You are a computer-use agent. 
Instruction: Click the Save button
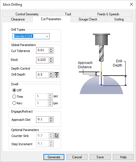point(100,157)
